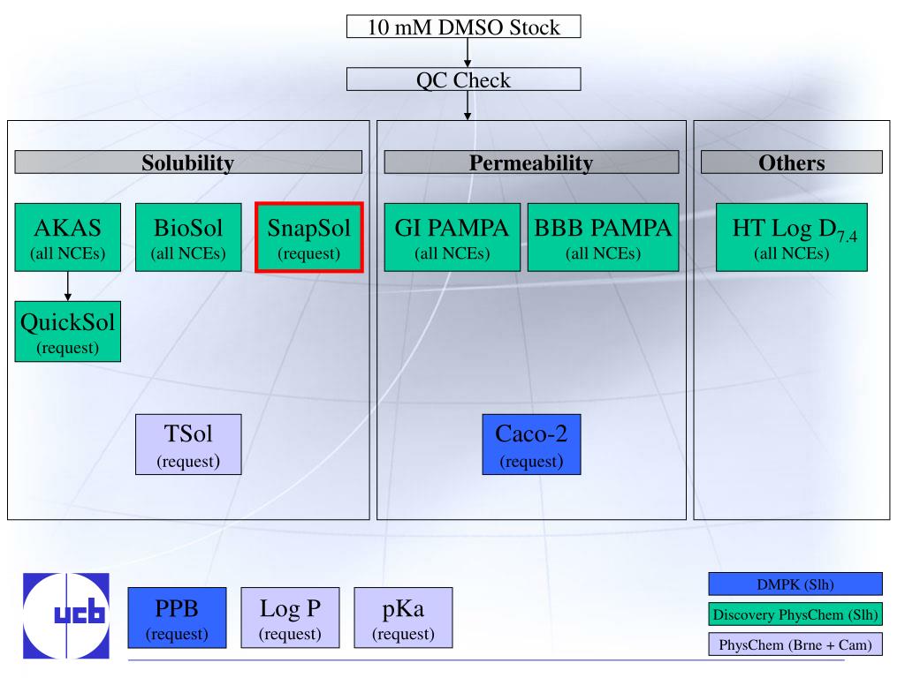This screenshot has width=905, height=678.
Task: Select the QuickSol (request) box
Action: pos(67,332)
